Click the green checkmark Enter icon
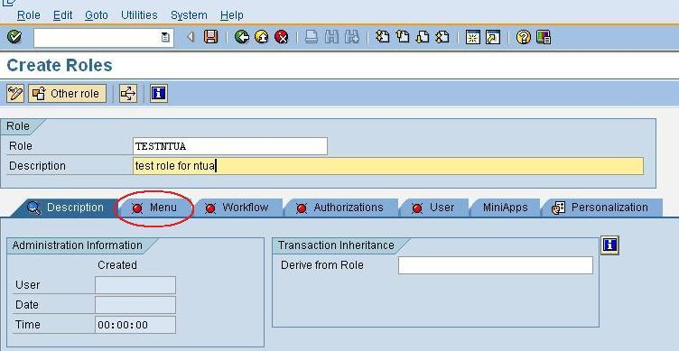 [14, 37]
